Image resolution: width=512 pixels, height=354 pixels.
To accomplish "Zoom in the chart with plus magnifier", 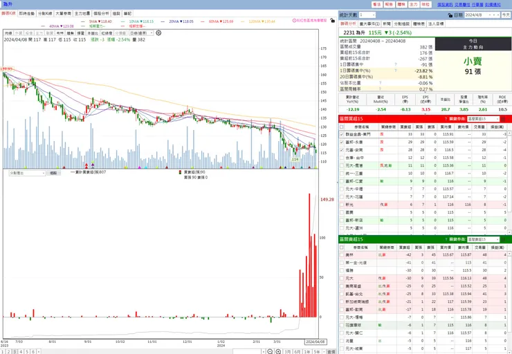I will [278, 351].
